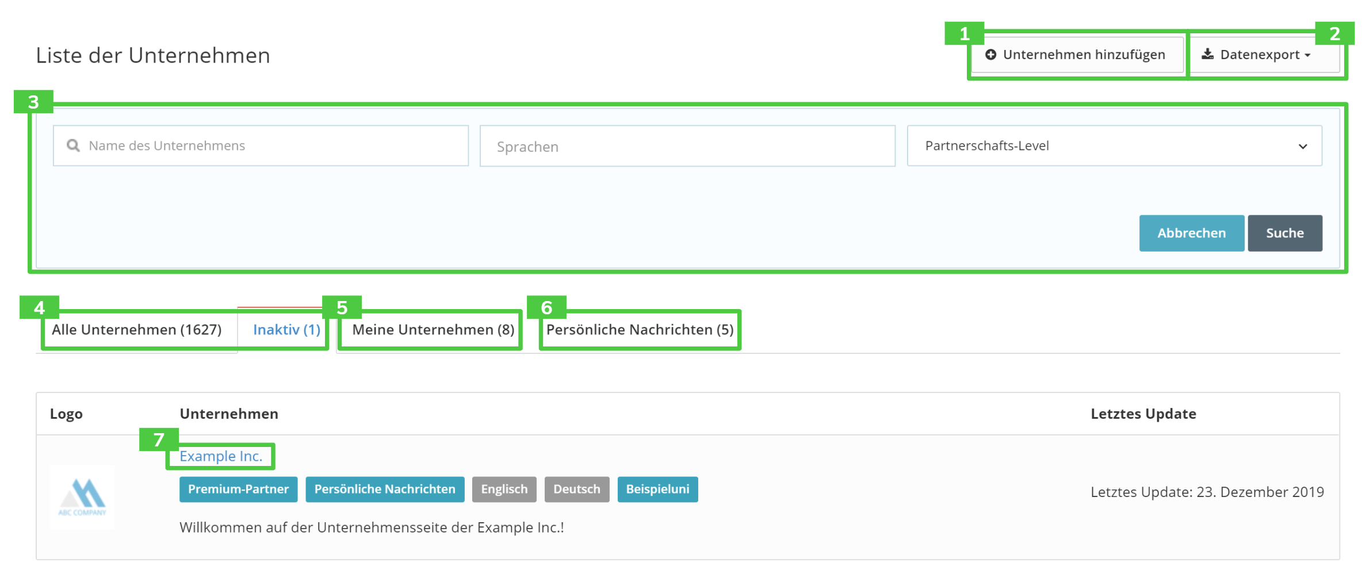1362x582 pixels.
Task: Click the Premium-Partner badge
Action: point(238,490)
